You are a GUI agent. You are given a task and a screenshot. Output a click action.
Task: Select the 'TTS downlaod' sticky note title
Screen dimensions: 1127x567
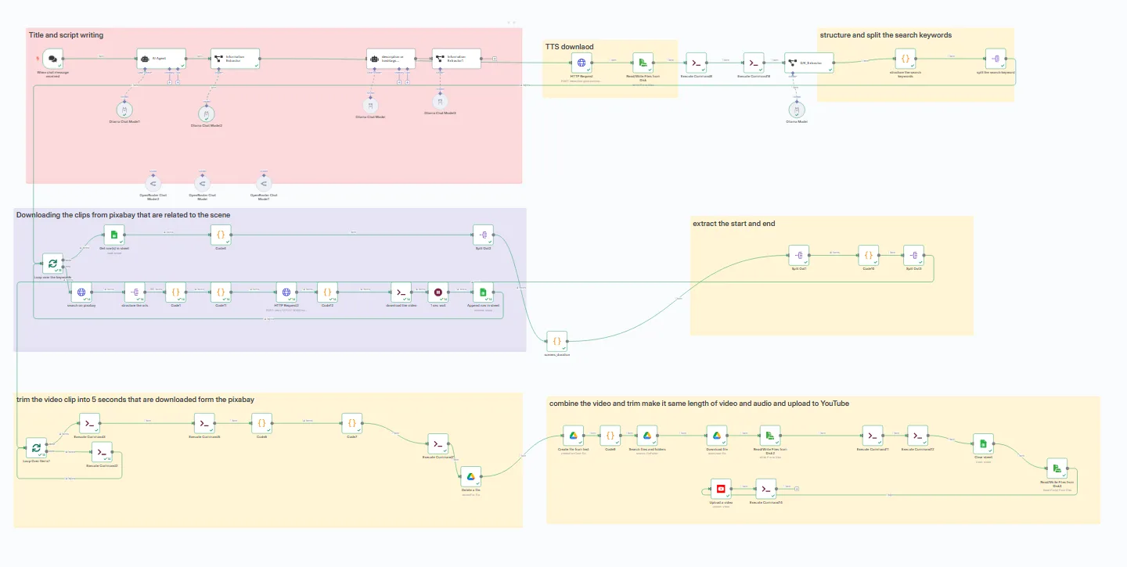tap(569, 47)
